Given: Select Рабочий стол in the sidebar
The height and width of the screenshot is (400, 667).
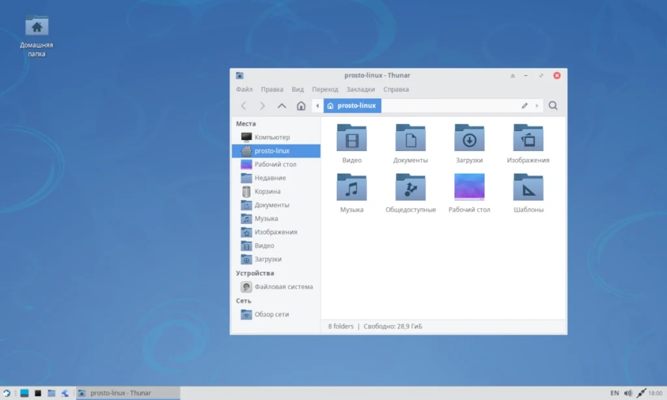Looking at the screenshot, I should [x=276, y=164].
